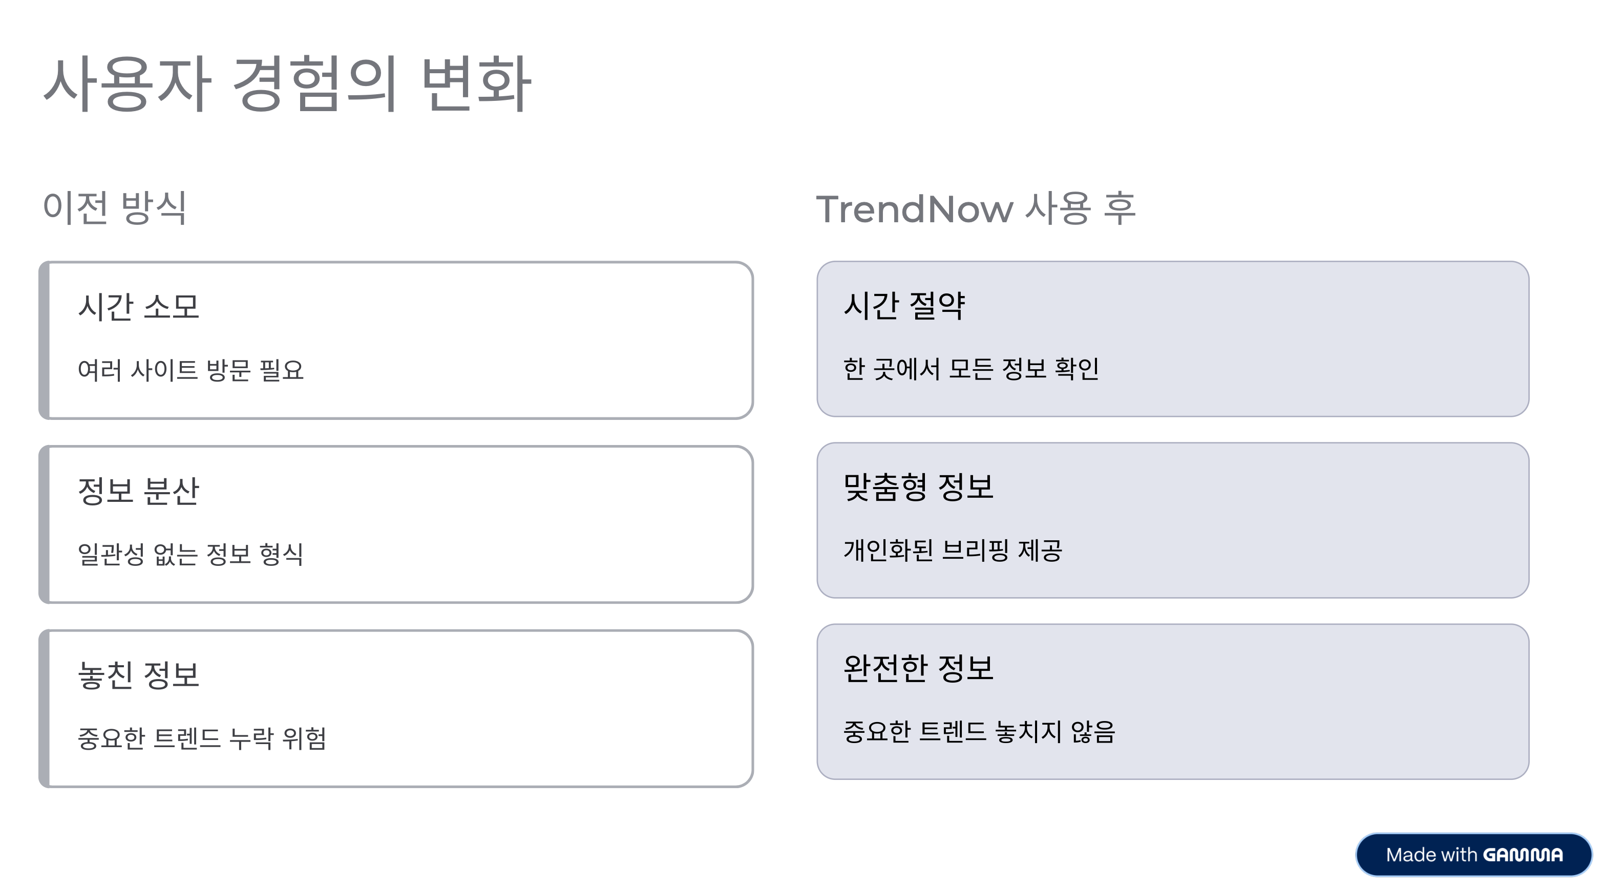Click the "Made with" text in the badge

(x=1431, y=855)
